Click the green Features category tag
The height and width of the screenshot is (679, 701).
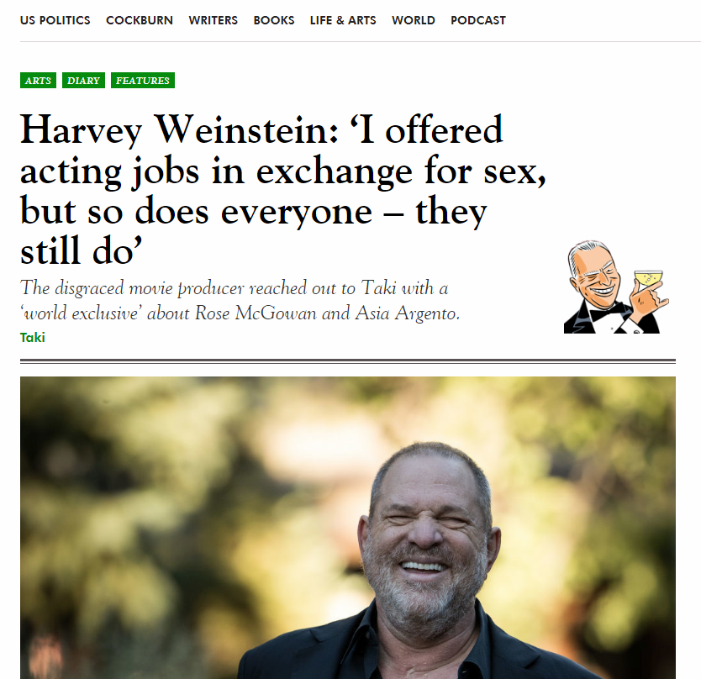click(143, 81)
